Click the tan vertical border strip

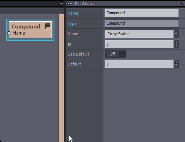click(61, 78)
